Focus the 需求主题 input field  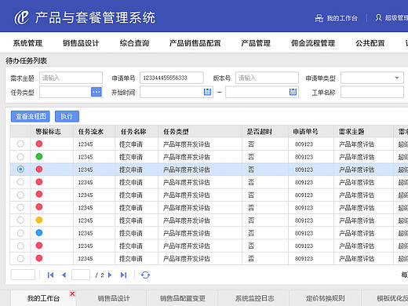71,78
